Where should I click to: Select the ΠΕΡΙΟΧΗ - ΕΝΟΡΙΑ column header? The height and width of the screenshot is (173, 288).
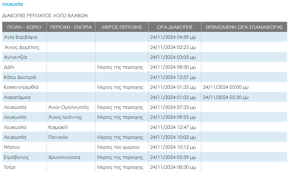71,27
